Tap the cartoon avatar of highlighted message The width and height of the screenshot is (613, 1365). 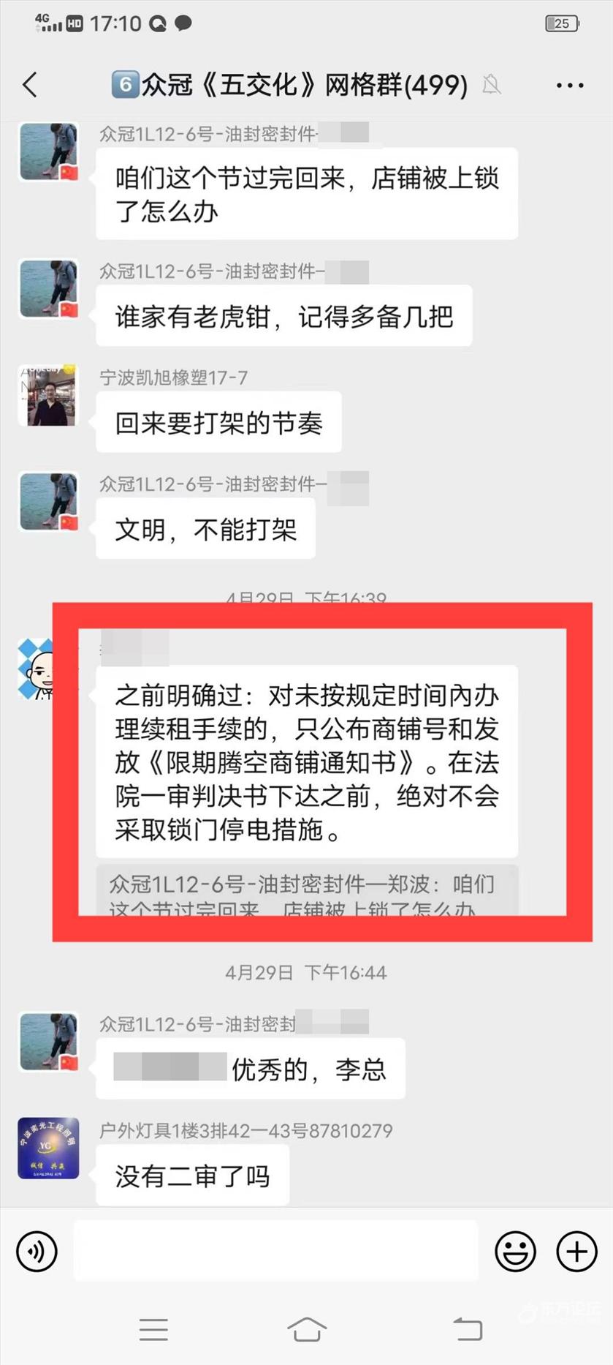point(37,669)
